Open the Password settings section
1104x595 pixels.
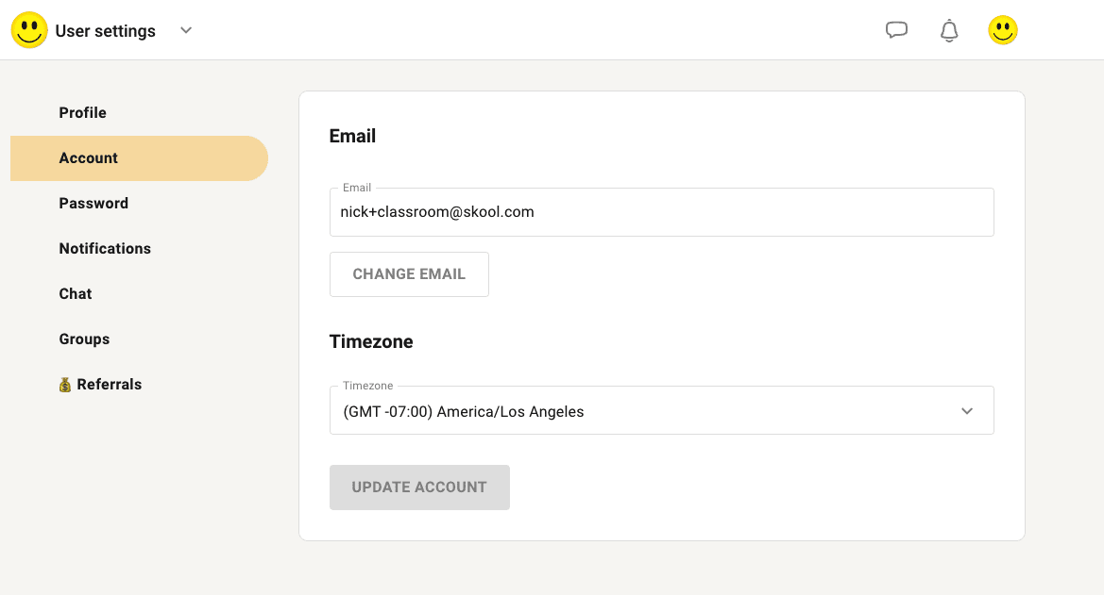(x=93, y=204)
